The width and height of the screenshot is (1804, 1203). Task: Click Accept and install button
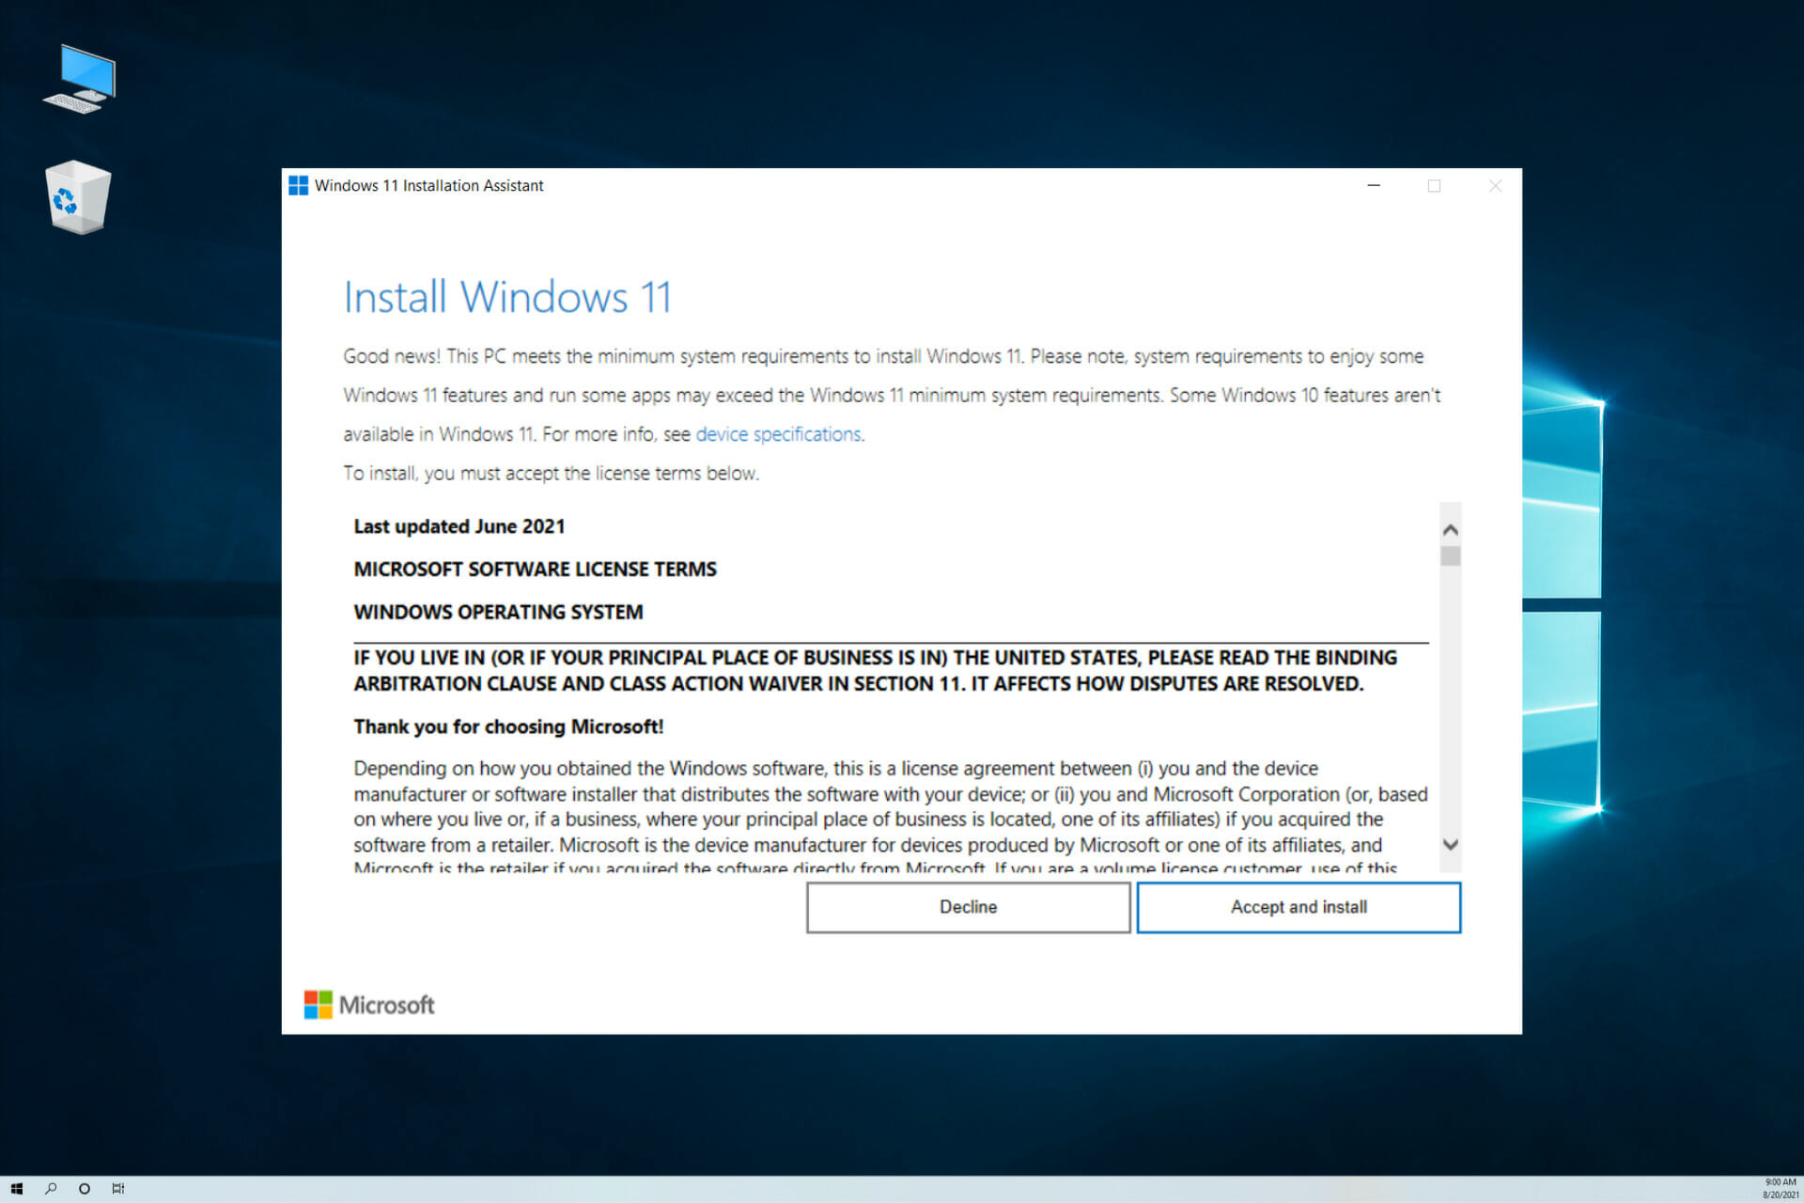[1299, 907]
